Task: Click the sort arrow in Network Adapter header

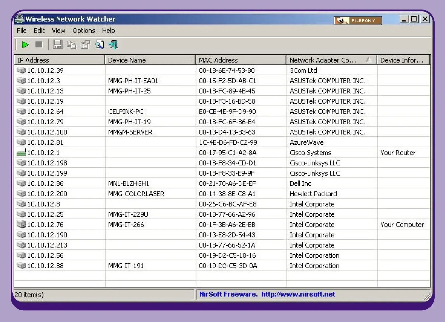Action: [369, 59]
